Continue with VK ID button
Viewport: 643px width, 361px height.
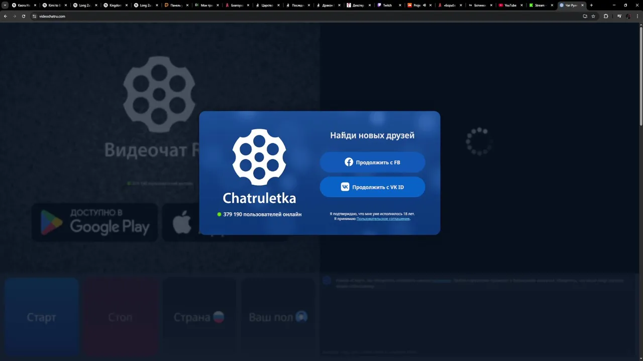tap(372, 187)
